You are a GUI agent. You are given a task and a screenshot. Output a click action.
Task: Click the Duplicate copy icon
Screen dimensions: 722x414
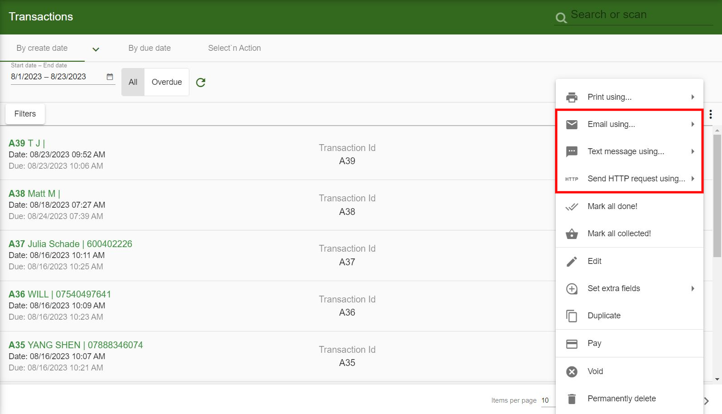pyautogui.click(x=572, y=316)
